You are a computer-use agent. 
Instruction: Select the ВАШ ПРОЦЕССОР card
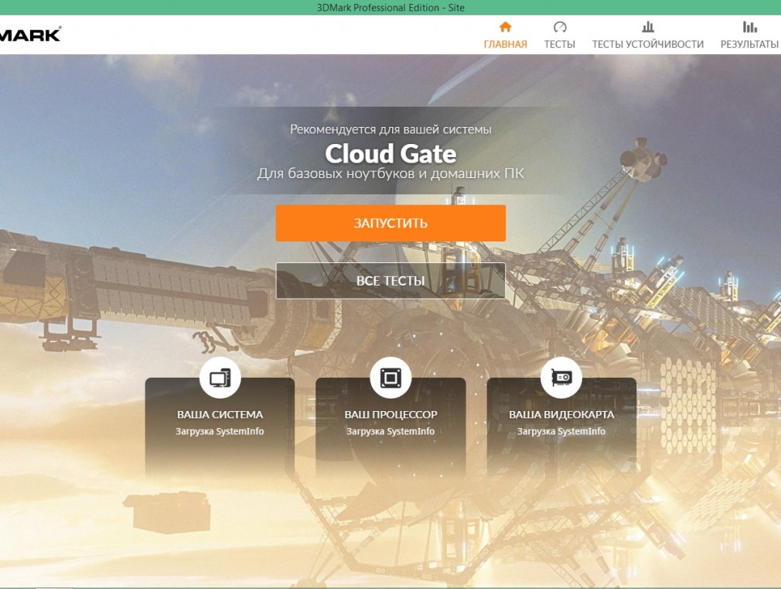390,426
